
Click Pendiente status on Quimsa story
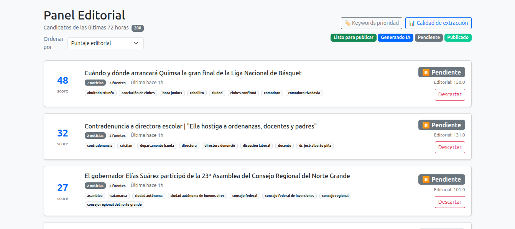(x=442, y=72)
